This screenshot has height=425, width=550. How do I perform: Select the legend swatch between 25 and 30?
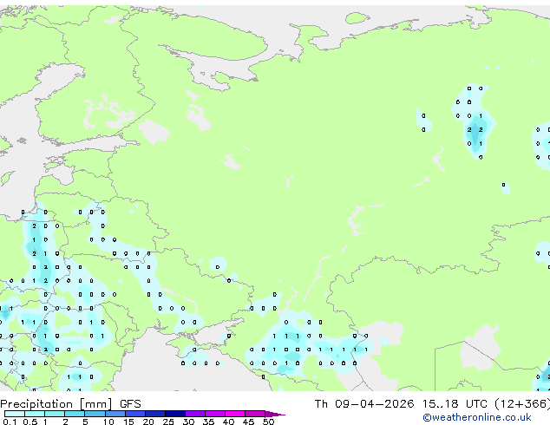tap(175, 414)
